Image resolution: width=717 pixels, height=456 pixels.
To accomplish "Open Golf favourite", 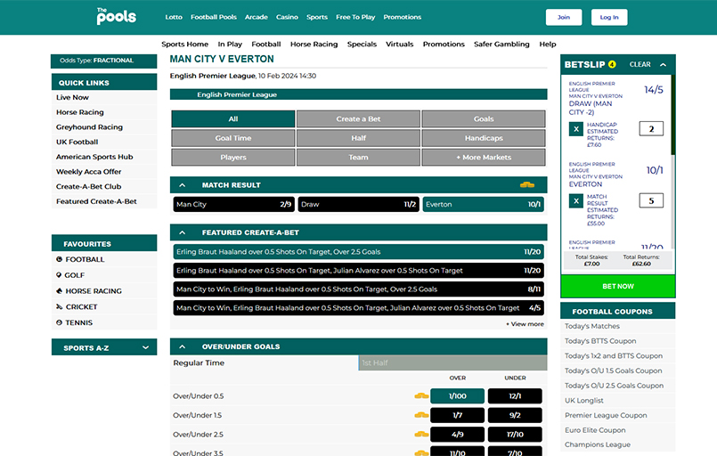I will tap(70, 275).
